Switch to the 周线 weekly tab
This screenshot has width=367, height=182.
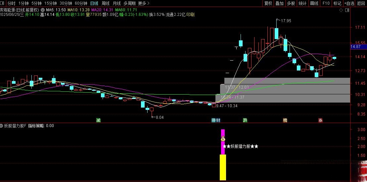coord(105,3)
